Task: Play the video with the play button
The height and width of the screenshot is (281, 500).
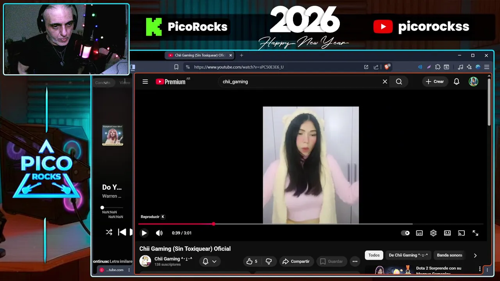Action: click(x=144, y=233)
